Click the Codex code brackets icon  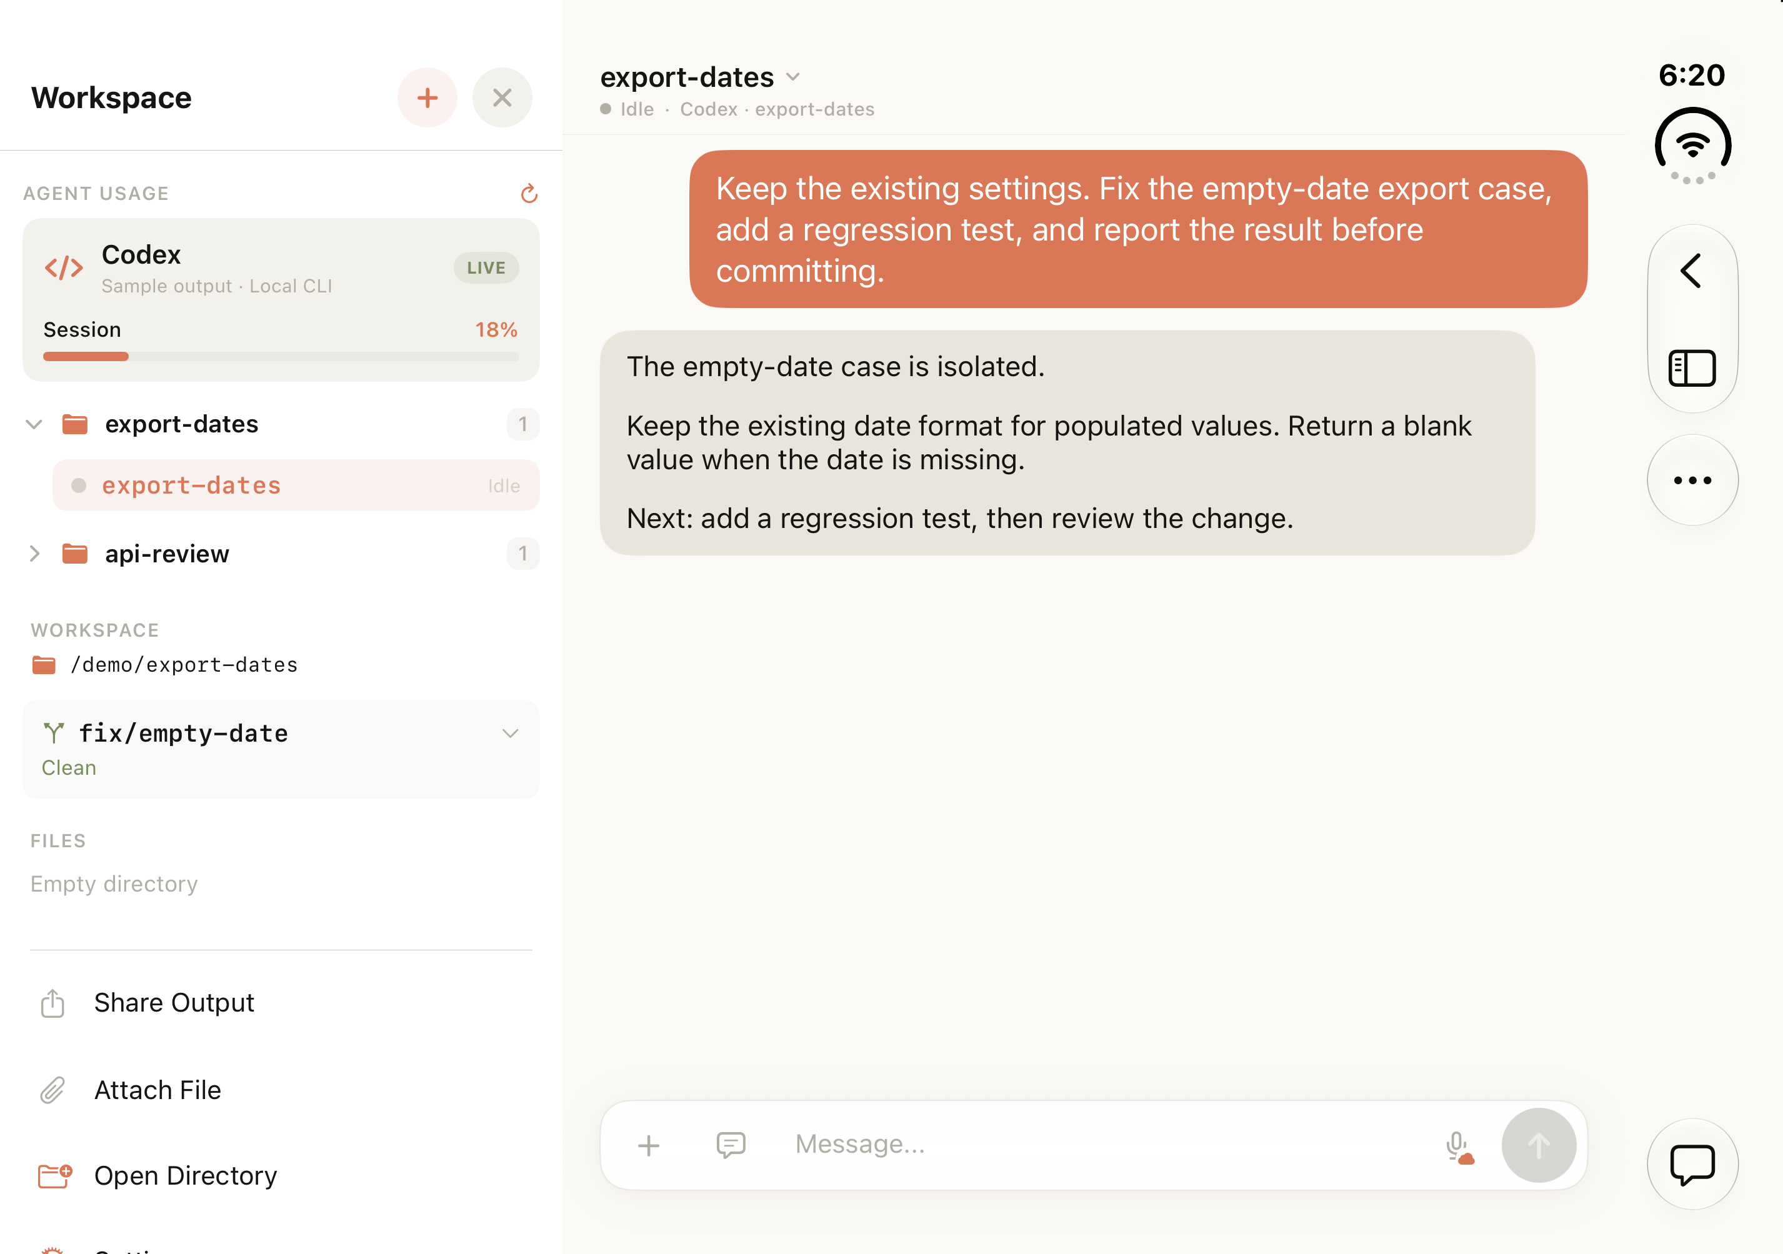click(64, 269)
